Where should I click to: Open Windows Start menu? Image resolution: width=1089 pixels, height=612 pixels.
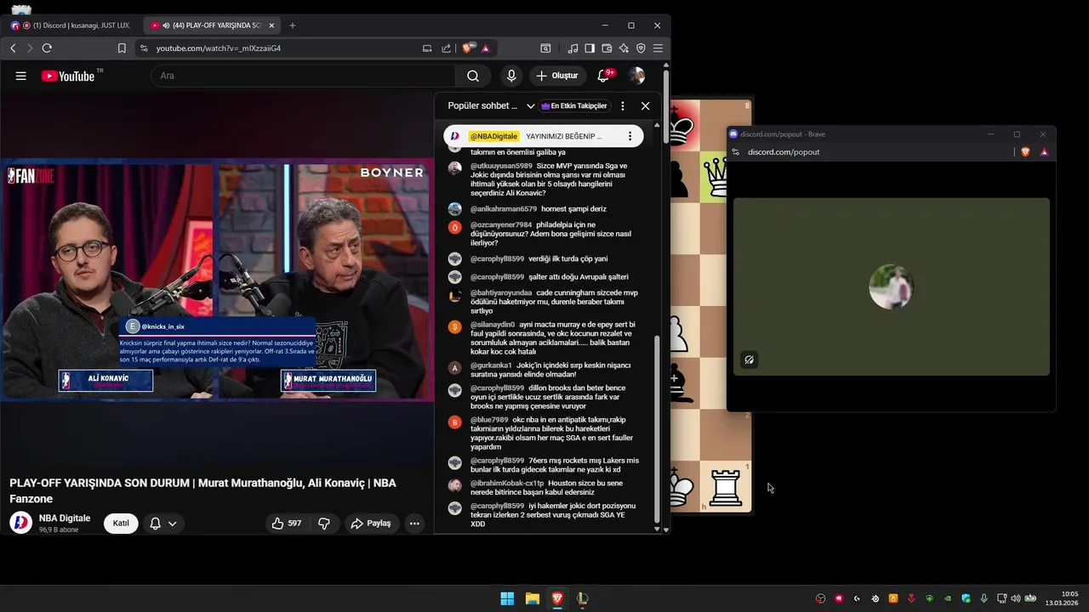(x=507, y=598)
